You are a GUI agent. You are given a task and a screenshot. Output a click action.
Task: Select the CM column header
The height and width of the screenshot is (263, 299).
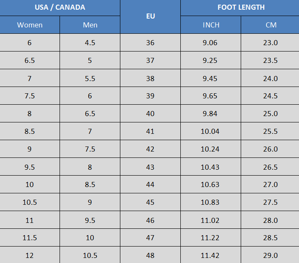point(271,25)
